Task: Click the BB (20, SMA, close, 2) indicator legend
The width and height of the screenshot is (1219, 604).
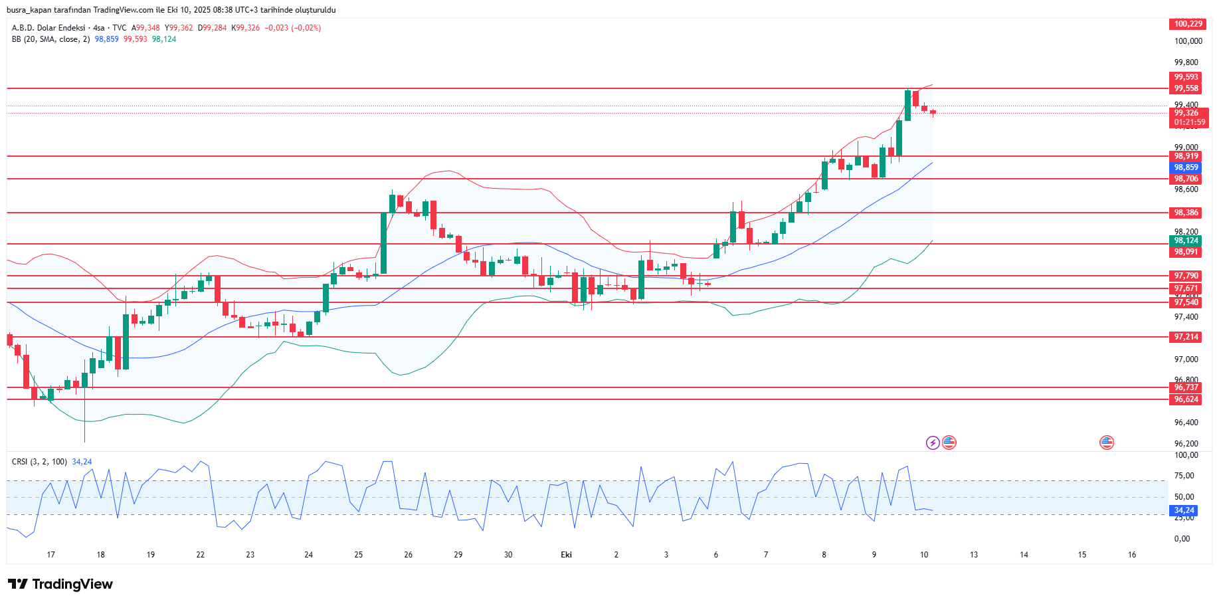Action: point(50,39)
